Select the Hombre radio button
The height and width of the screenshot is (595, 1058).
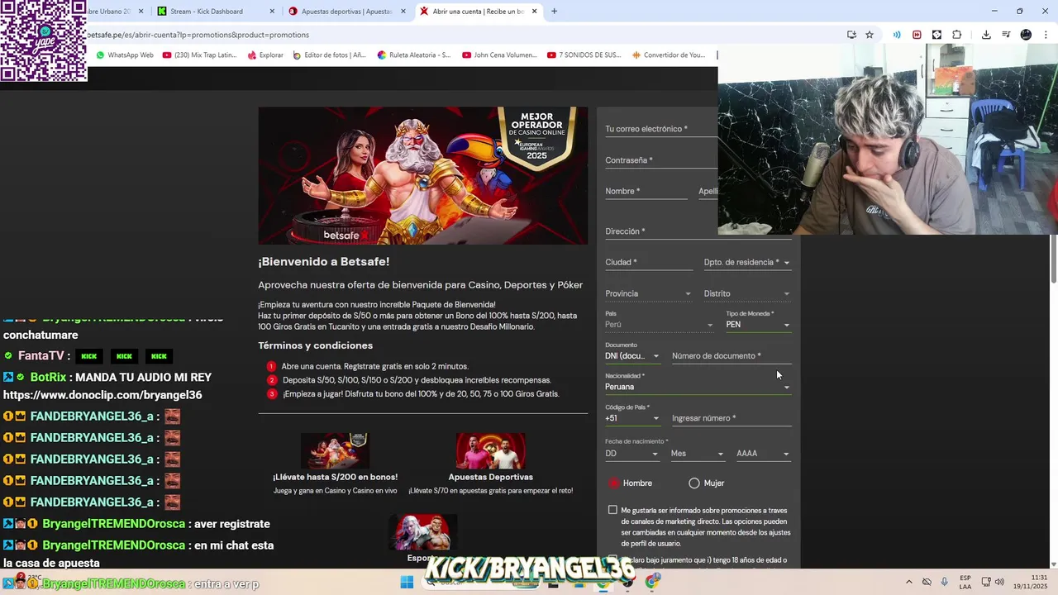(x=613, y=483)
